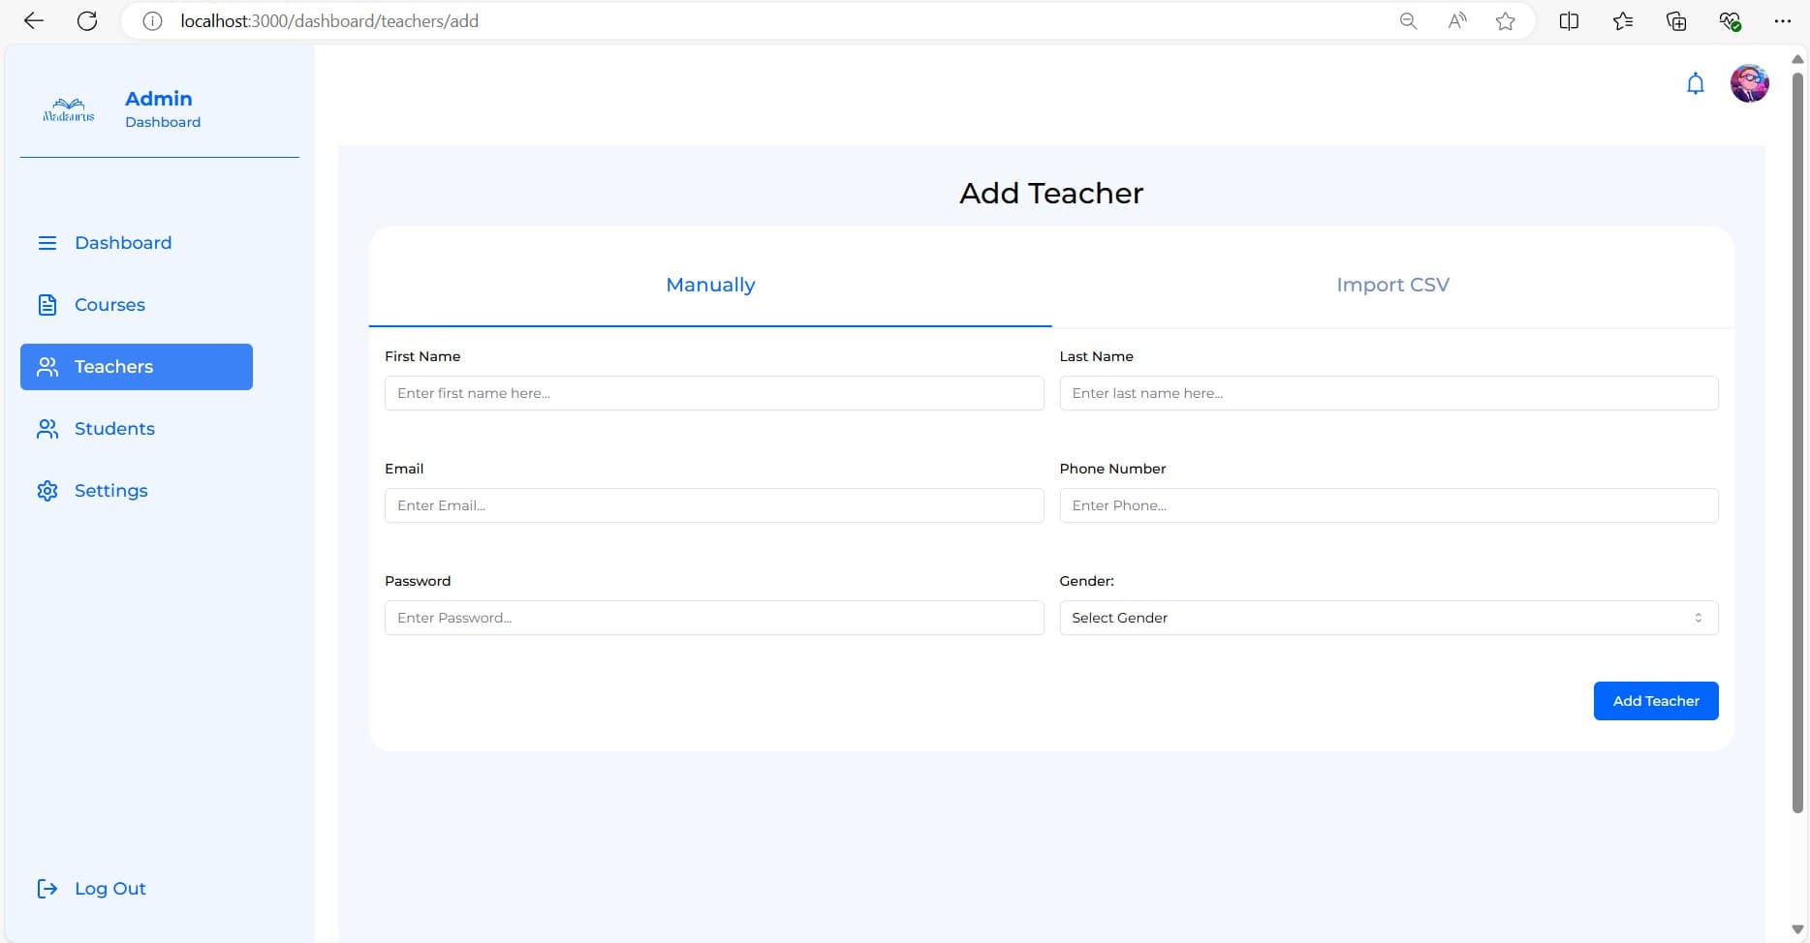Viewport: 1810px width, 943px height.
Task: Navigate to Students in sidebar
Action: 114,429
